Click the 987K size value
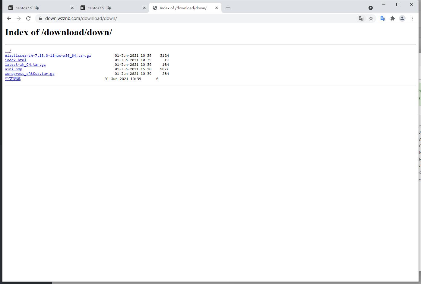 click(164, 69)
